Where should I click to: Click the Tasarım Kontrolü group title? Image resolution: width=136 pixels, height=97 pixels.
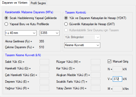(x=75, y=12)
